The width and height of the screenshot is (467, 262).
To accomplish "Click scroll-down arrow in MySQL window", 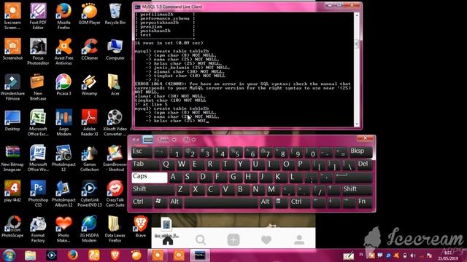I will click(x=357, y=124).
